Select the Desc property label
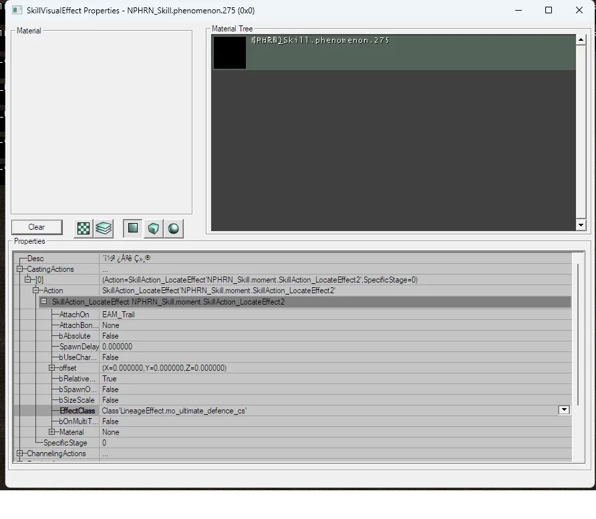This screenshot has height=519, width=596. point(35,258)
